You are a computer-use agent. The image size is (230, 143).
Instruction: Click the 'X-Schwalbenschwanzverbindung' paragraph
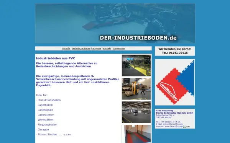78,81
